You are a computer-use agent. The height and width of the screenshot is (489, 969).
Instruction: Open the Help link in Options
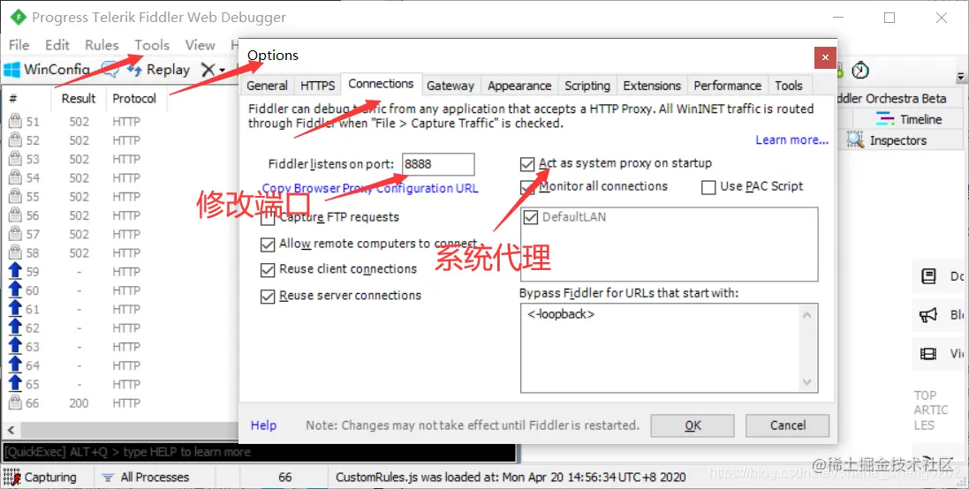[x=263, y=425]
